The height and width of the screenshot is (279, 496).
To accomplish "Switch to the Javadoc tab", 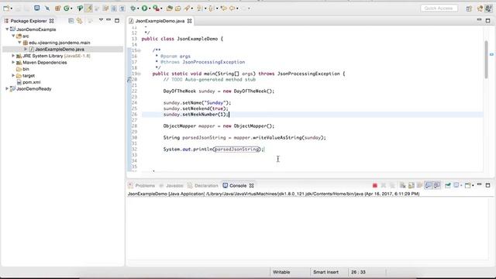I will (171, 186).
